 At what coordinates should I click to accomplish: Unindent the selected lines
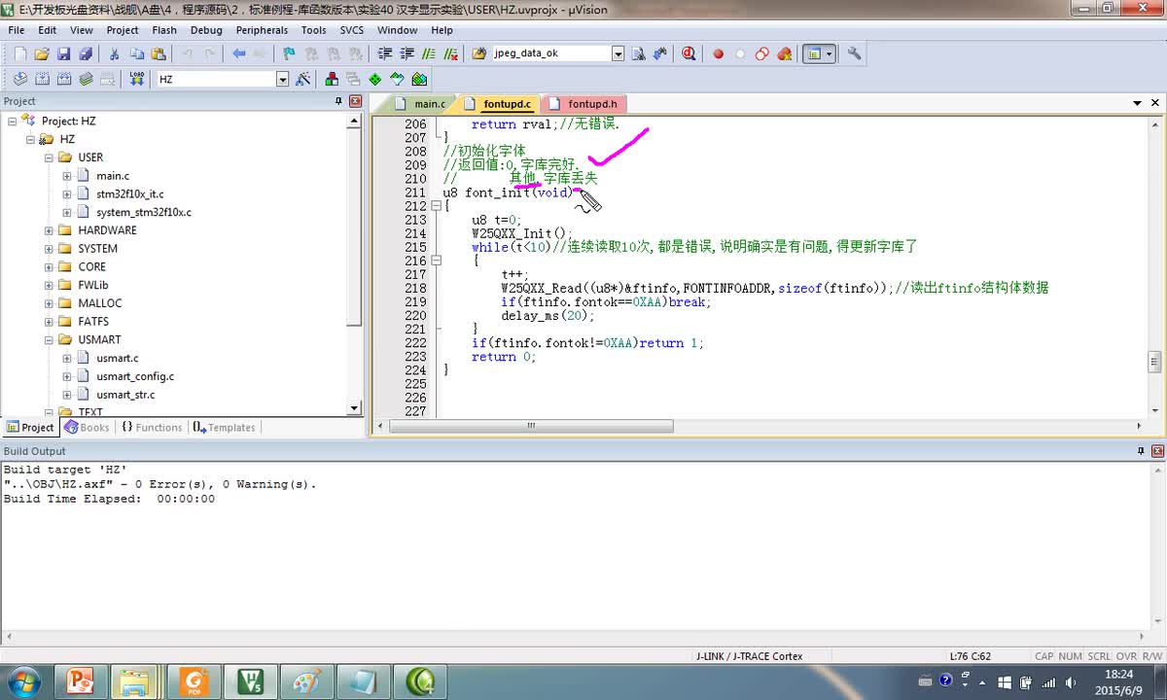tap(406, 54)
